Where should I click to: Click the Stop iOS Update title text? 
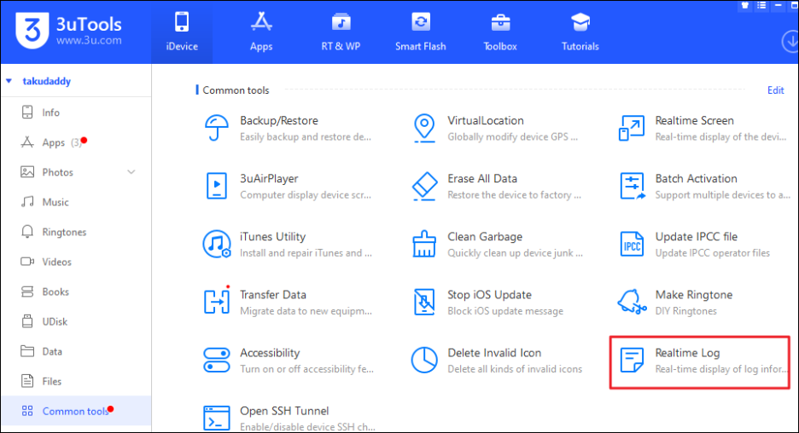pyautogui.click(x=489, y=295)
